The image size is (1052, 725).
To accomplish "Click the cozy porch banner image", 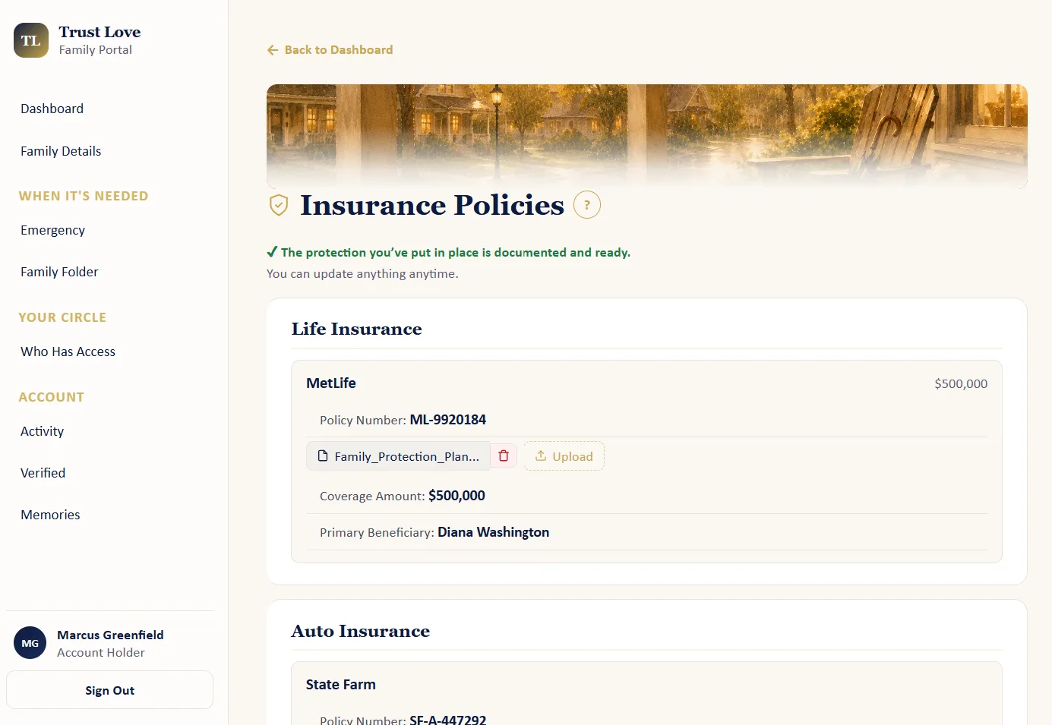I will [x=646, y=136].
